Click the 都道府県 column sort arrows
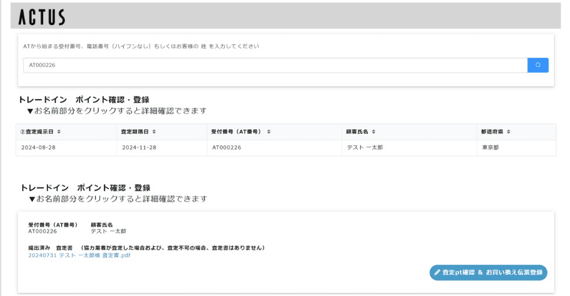570x296 pixels. tap(508, 132)
